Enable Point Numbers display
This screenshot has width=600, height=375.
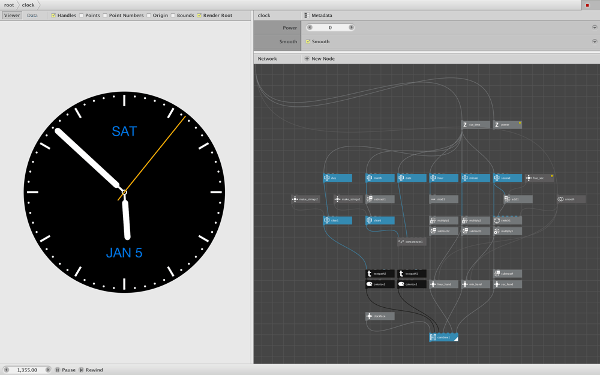[105, 16]
